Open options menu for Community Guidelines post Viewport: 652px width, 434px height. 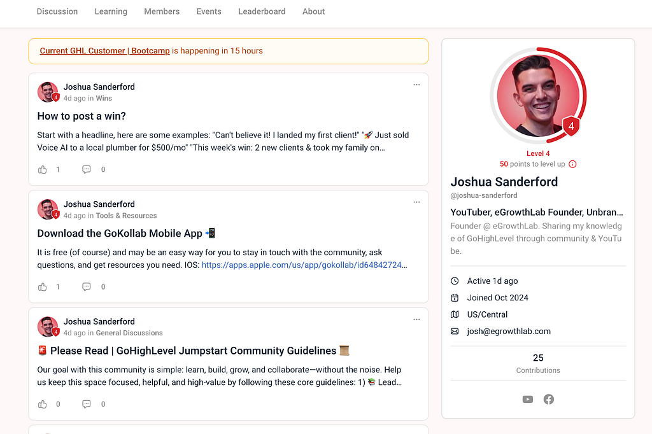[416, 319]
